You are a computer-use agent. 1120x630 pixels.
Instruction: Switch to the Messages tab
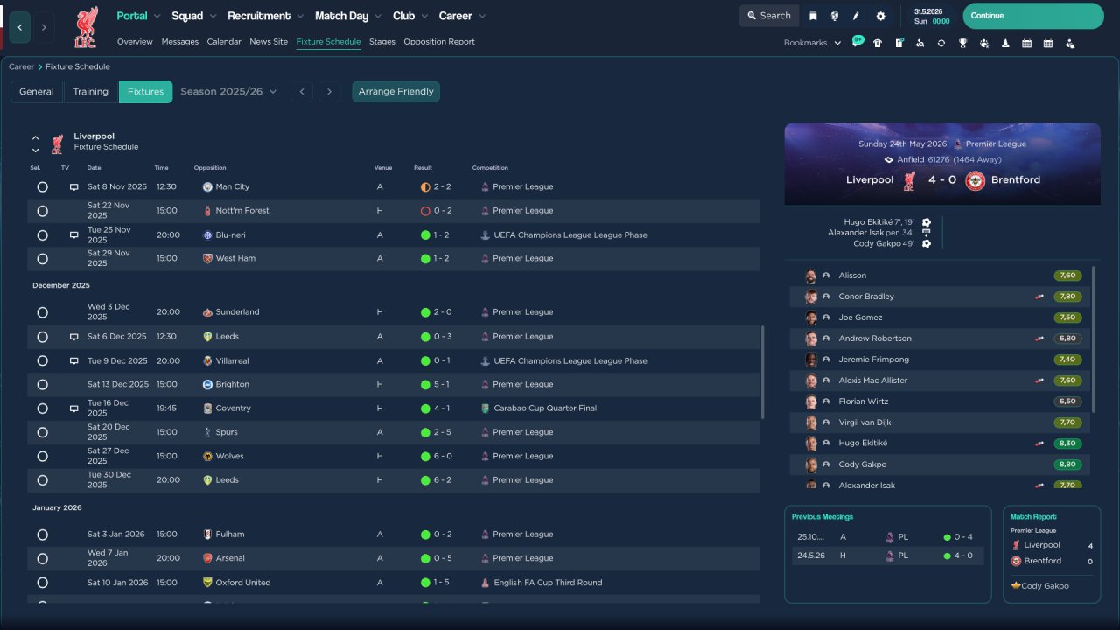(x=179, y=42)
